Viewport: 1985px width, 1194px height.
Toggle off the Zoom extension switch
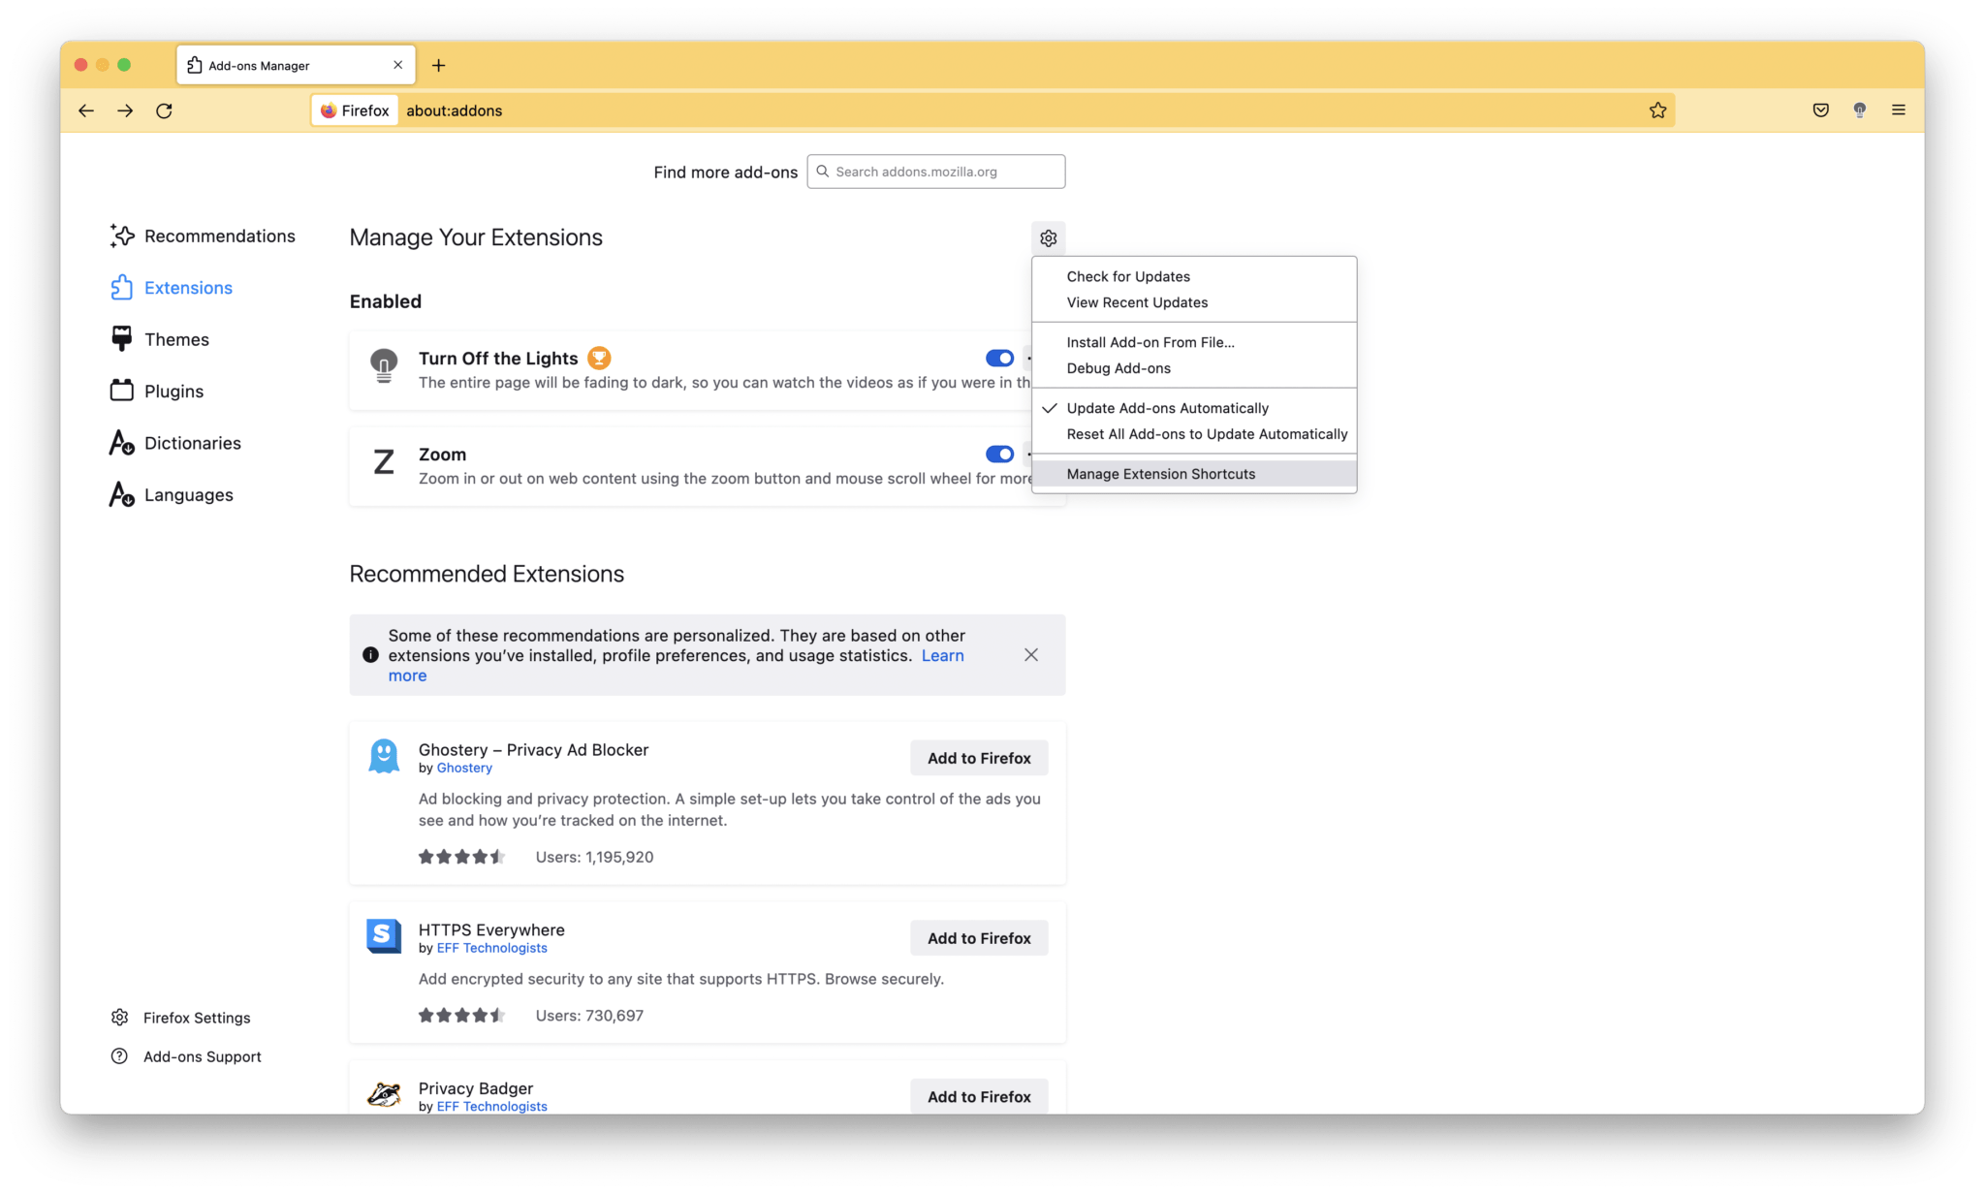(999, 455)
